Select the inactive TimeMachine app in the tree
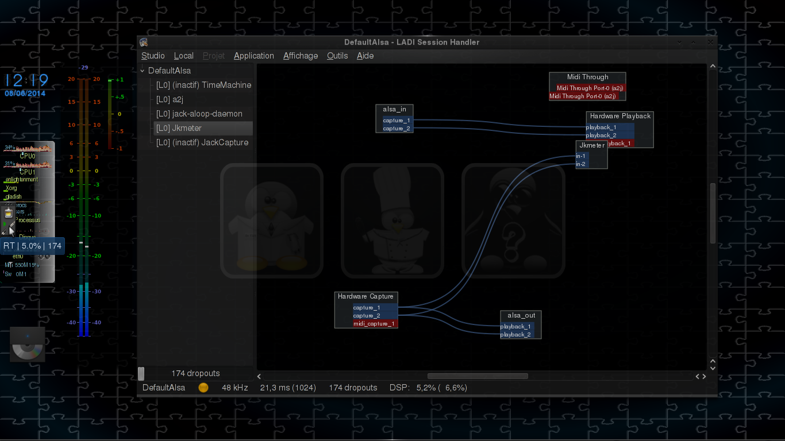The image size is (785, 441). (x=204, y=85)
